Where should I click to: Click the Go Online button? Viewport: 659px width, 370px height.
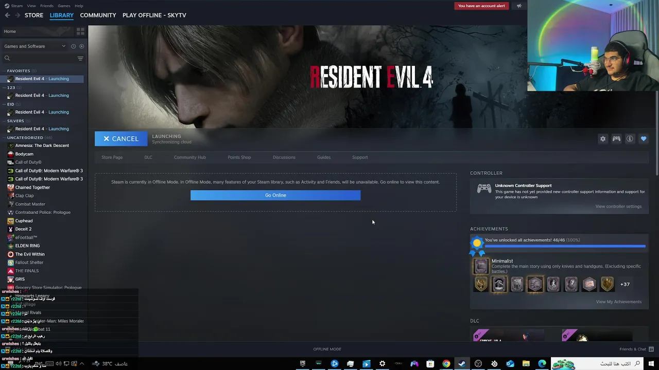(275, 195)
